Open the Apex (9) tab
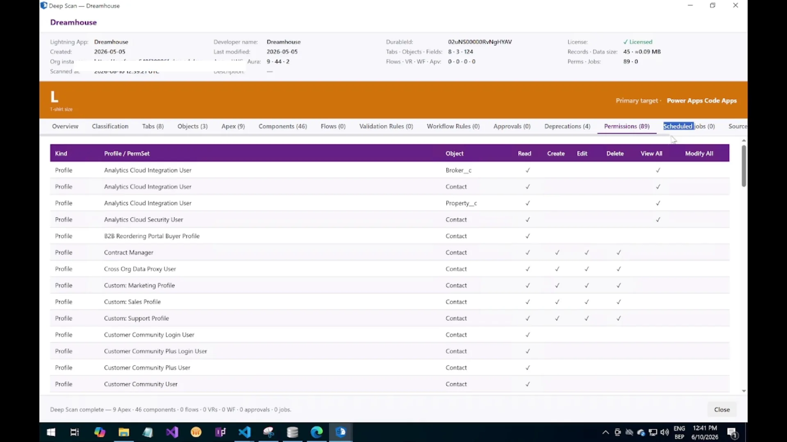 [233, 126]
